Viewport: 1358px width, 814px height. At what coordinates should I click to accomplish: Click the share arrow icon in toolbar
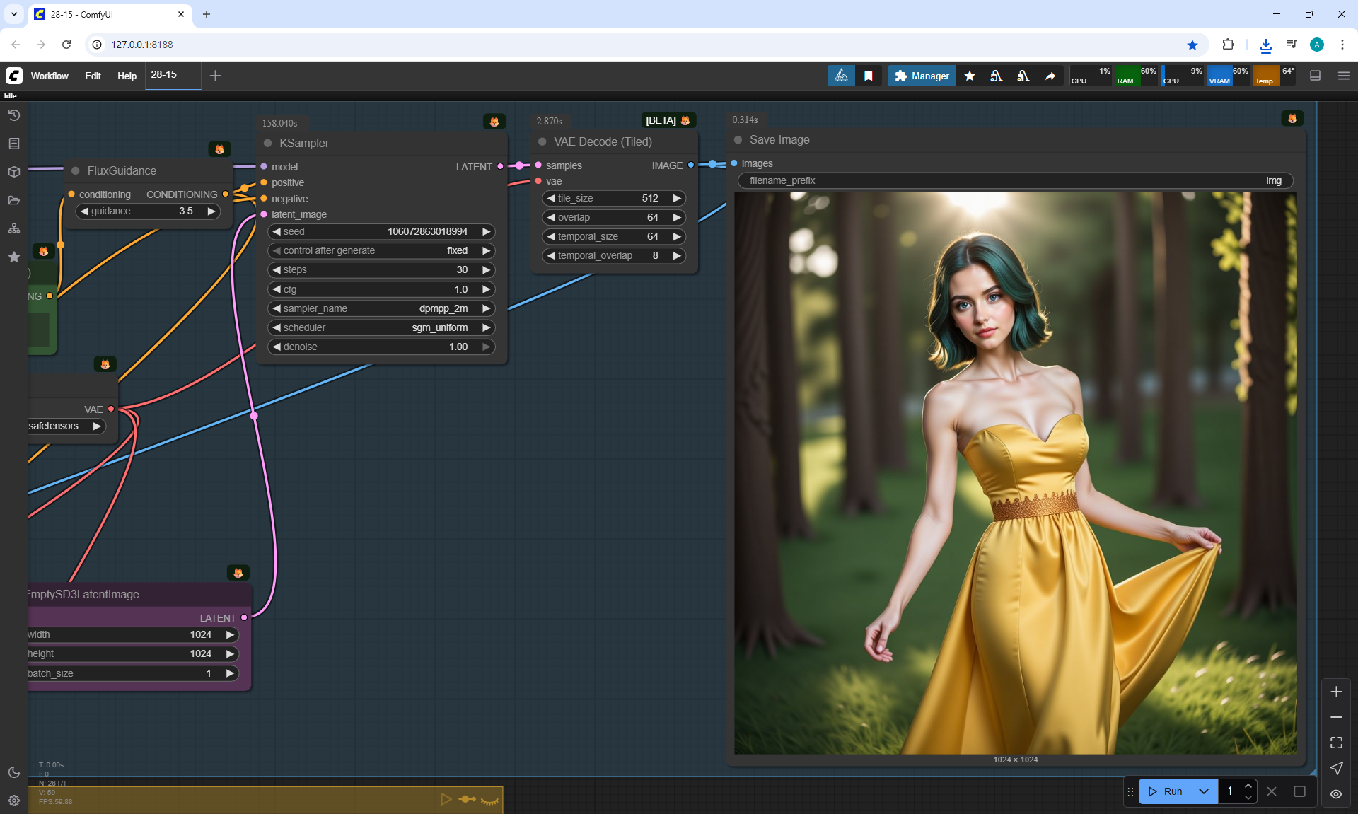tap(1050, 76)
